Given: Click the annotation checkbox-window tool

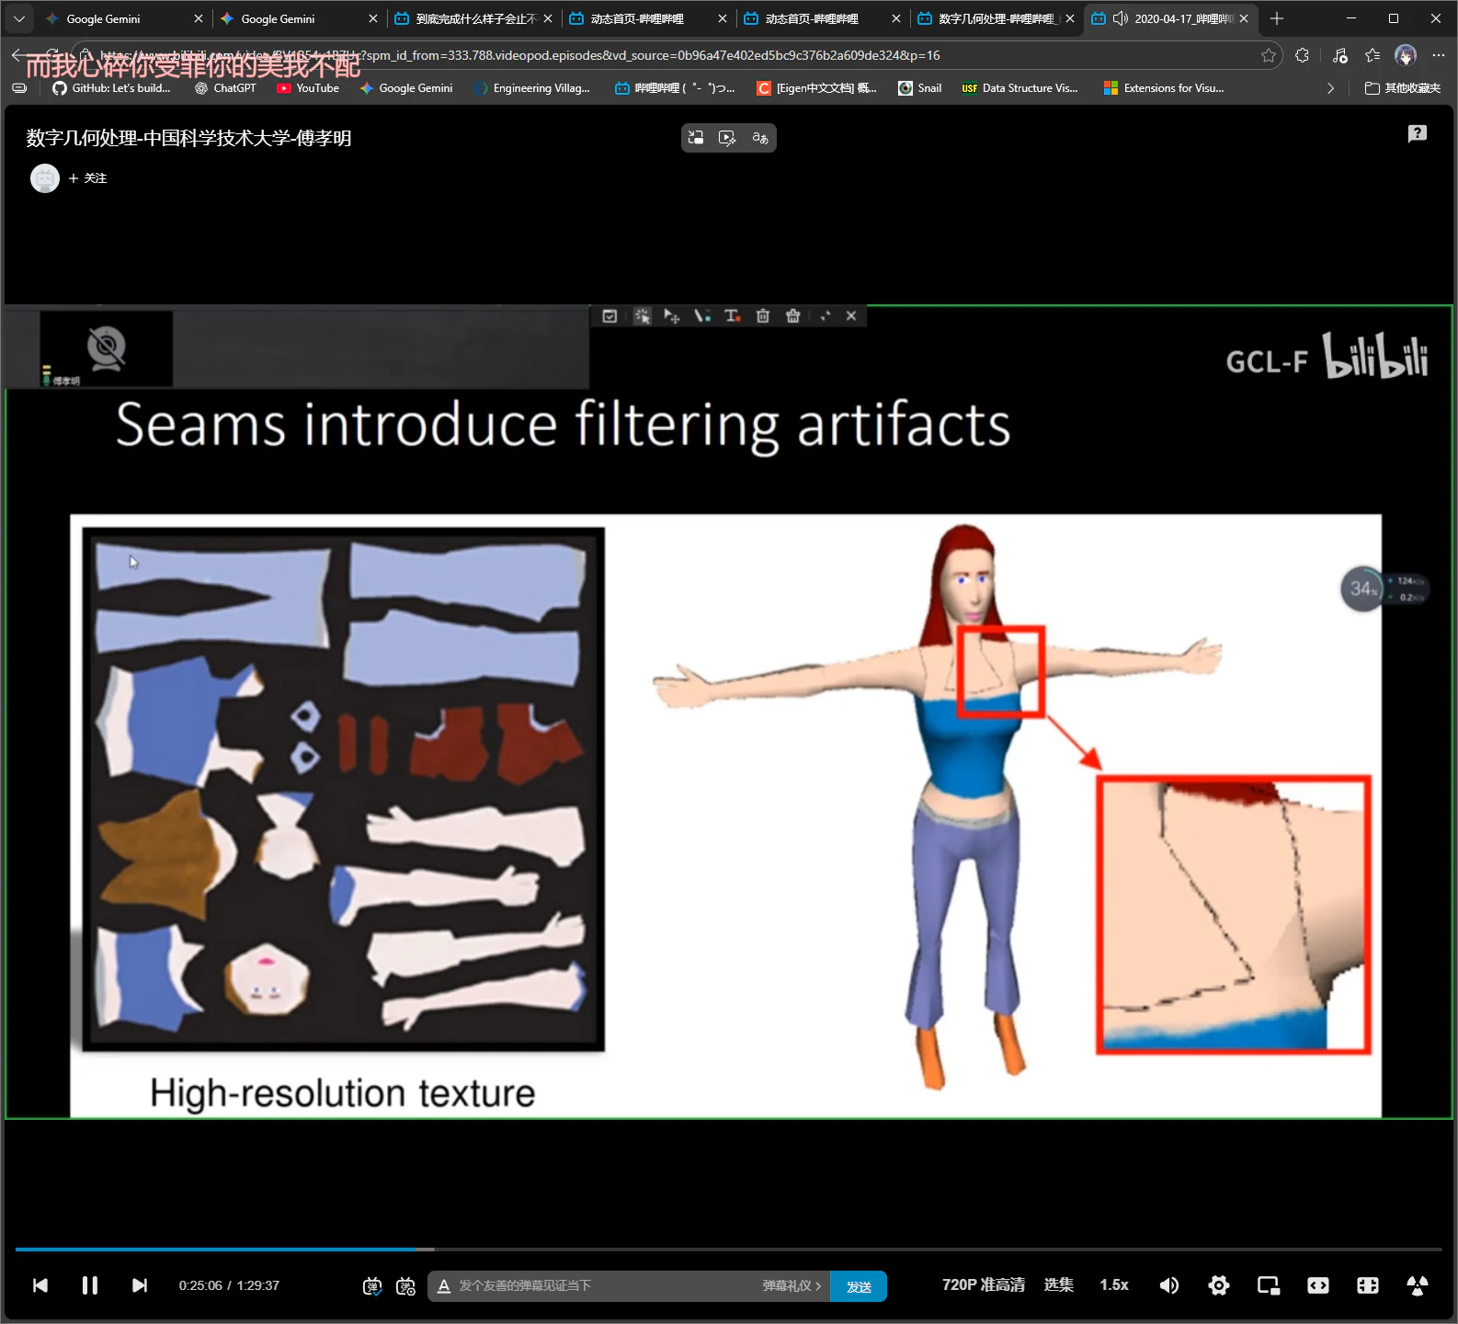Looking at the screenshot, I should tap(609, 316).
